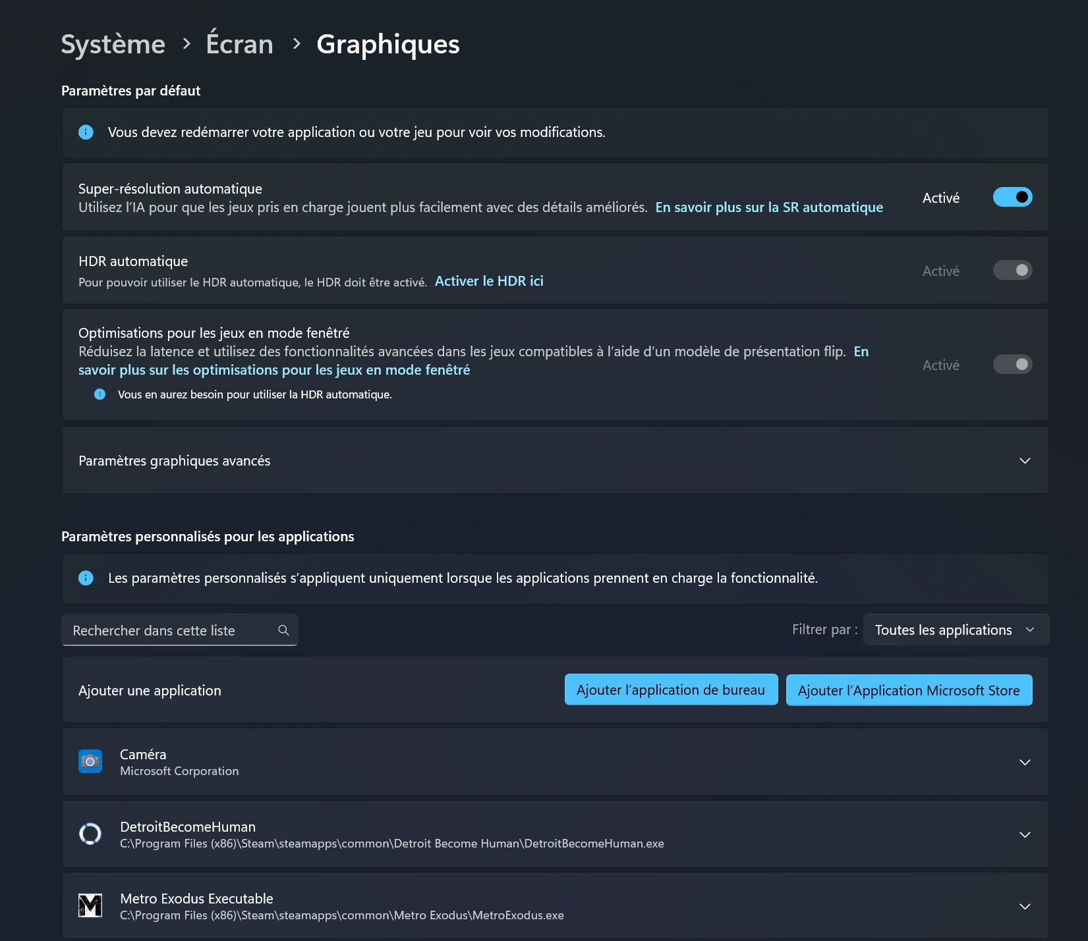Click the HDR automatique title
Viewport: 1088px width, 941px height.
[133, 261]
